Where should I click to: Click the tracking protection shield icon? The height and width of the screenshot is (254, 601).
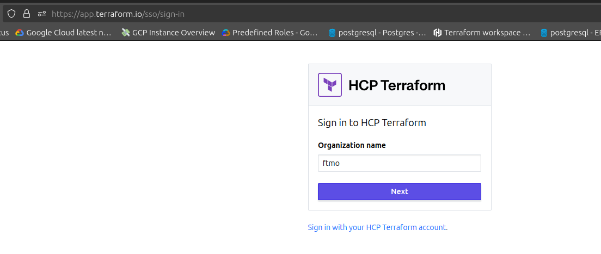tap(11, 14)
